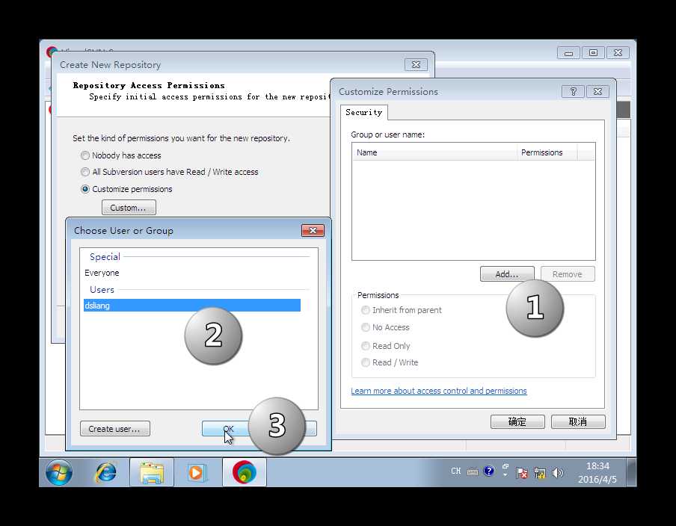The image size is (676, 526).
Task: Open Action Center flag tray icon
Action: click(522, 473)
